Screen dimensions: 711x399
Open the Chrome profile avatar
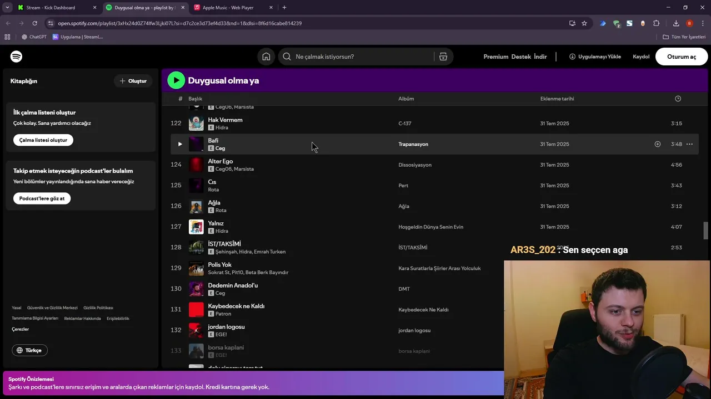(x=689, y=23)
